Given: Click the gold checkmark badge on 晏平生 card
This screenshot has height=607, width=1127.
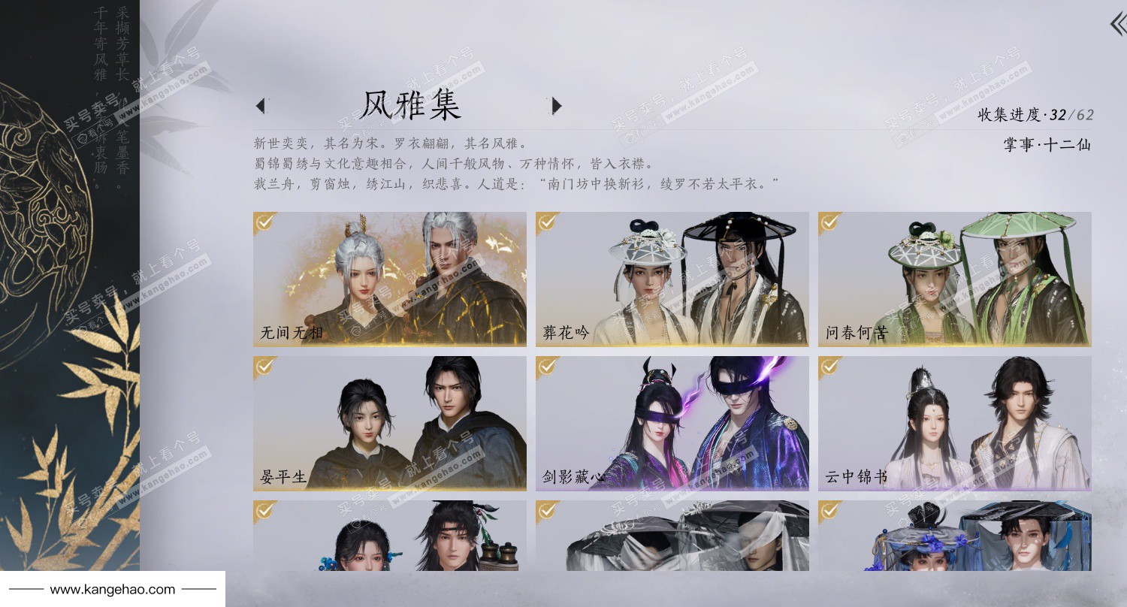Looking at the screenshot, I should 264,366.
